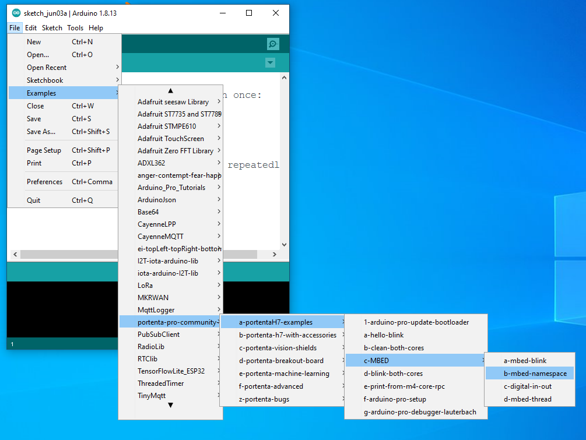The width and height of the screenshot is (586, 440).
Task: Open the Help menu
Action: (96, 28)
